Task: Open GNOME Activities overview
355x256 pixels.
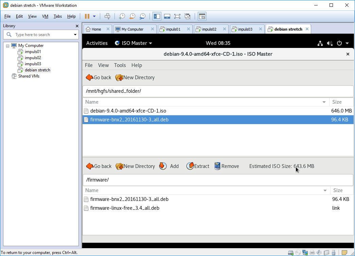Action: [x=97, y=43]
